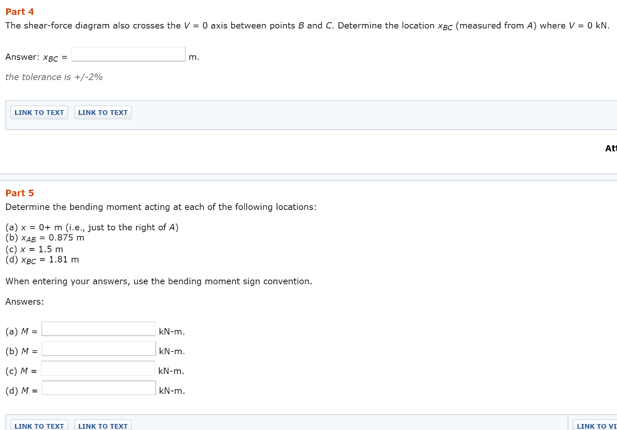
Task: Click the first LINK TO TEXT button under Part 4
Action: (39, 112)
